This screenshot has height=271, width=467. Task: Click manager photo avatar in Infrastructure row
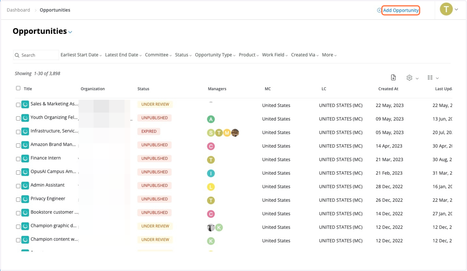pos(235,133)
